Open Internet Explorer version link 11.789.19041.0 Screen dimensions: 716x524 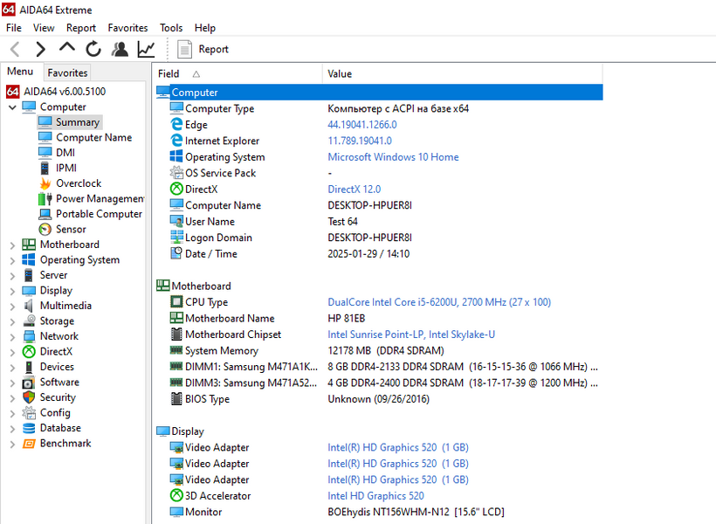click(360, 141)
